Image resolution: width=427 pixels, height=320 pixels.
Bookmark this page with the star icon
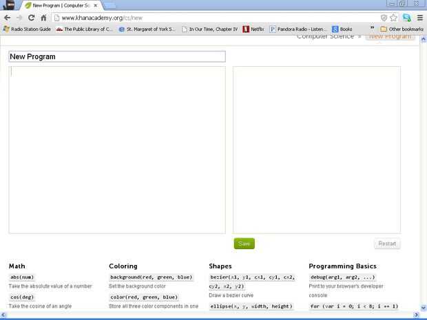pyautogui.click(x=393, y=18)
